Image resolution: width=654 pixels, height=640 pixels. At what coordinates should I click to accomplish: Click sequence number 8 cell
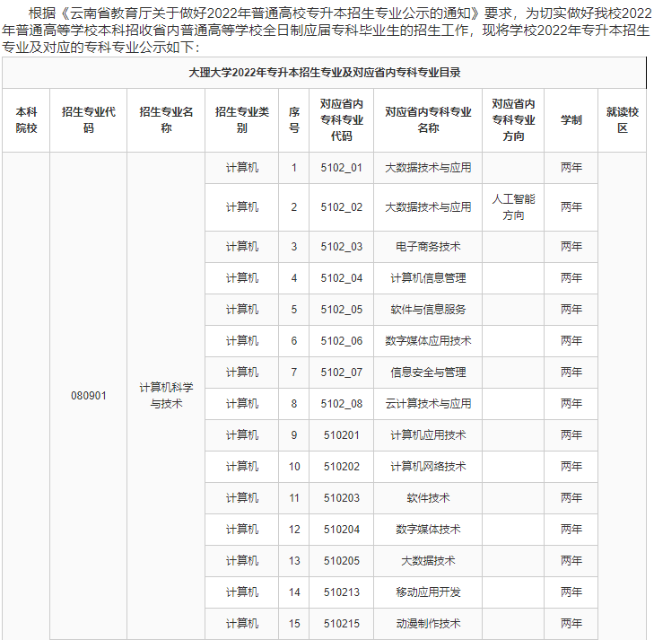(x=294, y=404)
